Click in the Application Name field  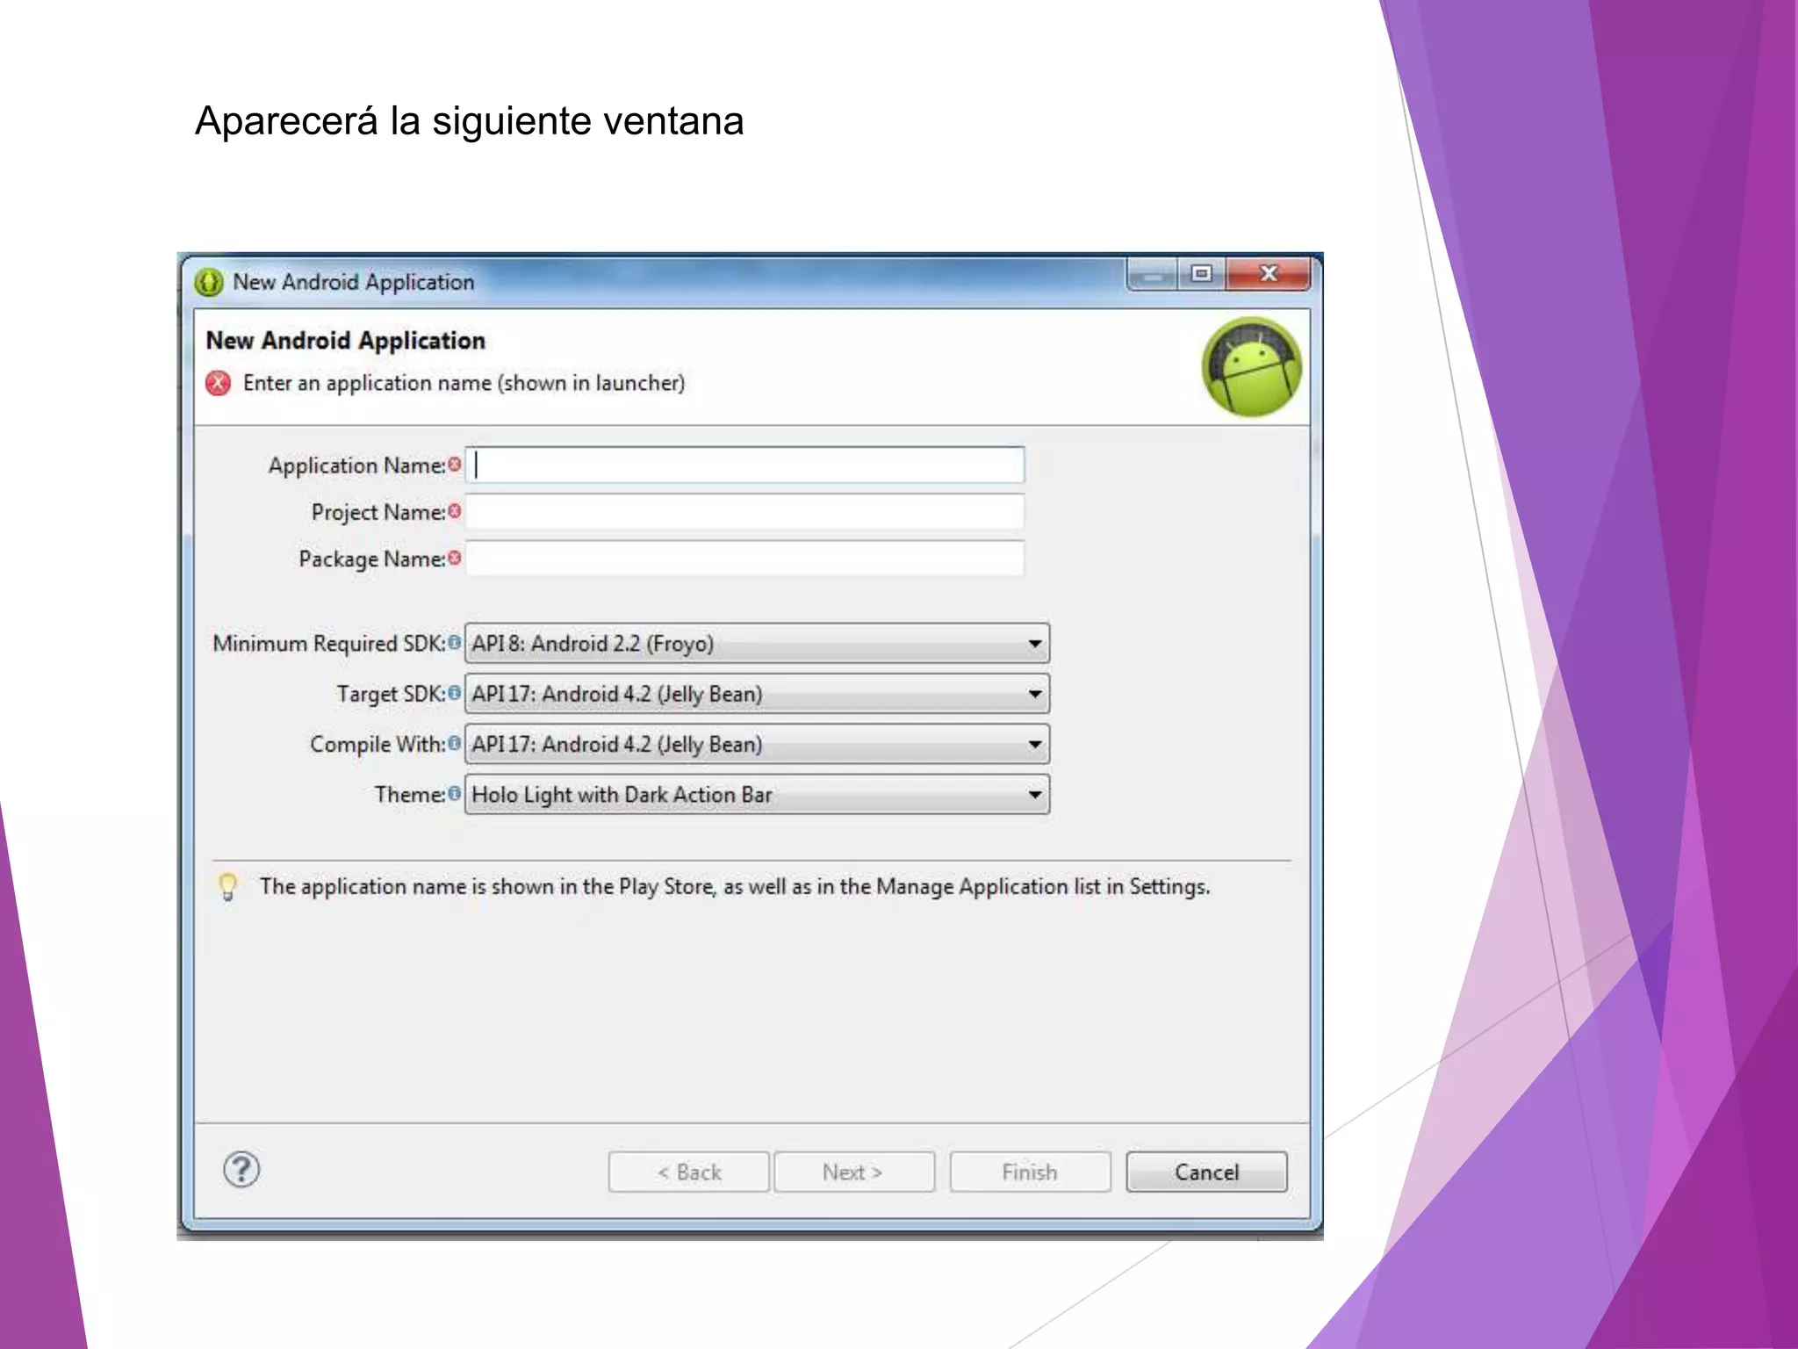(x=744, y=465)
